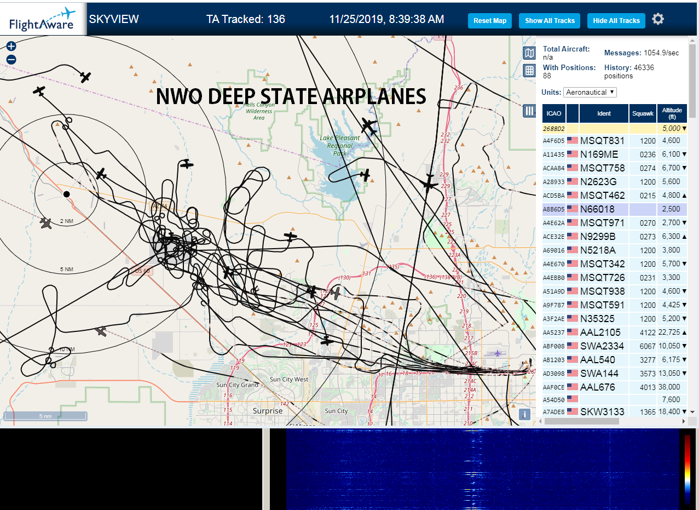The width and height of the screenshot is (699, 510).
Task: Sort table by Altitude (ft) column
Action: pos(672,113)
